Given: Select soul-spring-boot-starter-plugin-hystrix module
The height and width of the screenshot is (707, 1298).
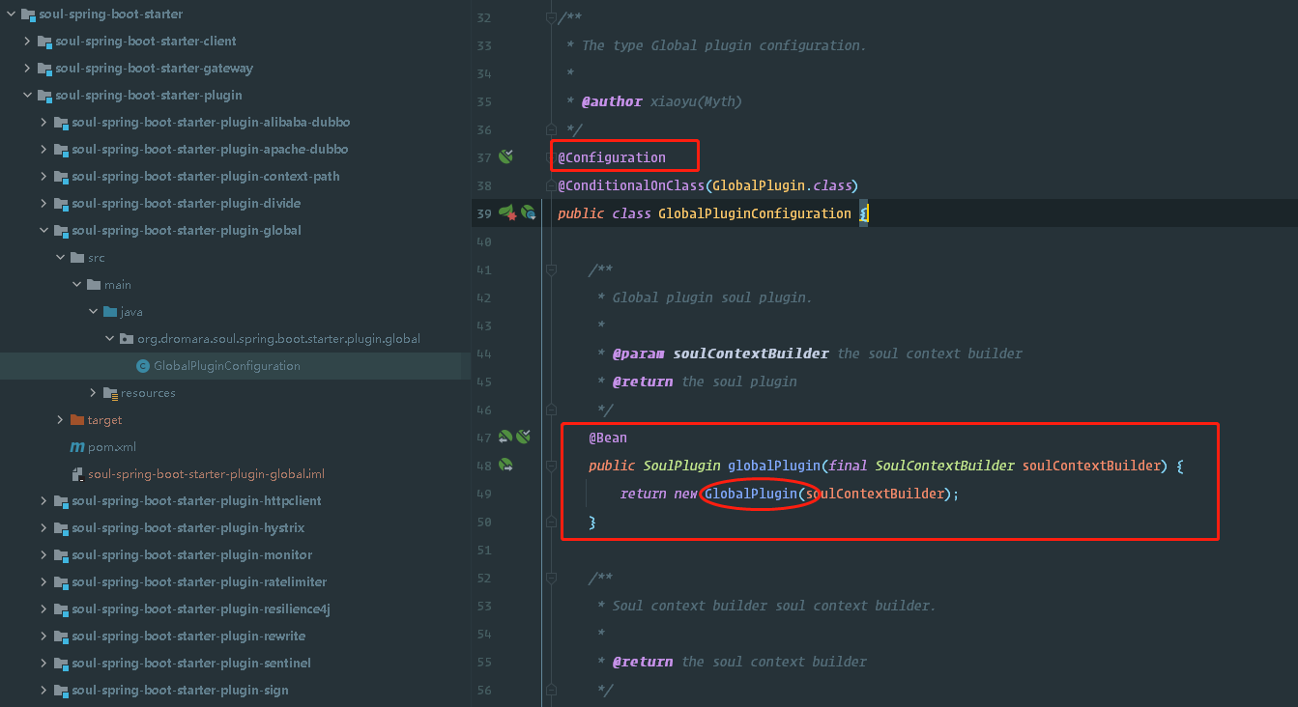Looking at the screenshot, I should (187, 528).
